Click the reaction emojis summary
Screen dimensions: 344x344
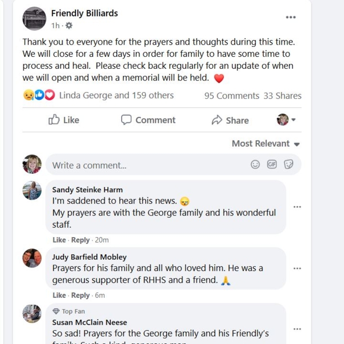(x=39, y=95)
